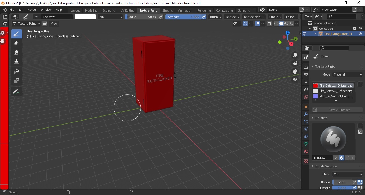This screenshot has height=195, width=365.
Task: Toggle X-Ray display button
Action: pos(269,24)
